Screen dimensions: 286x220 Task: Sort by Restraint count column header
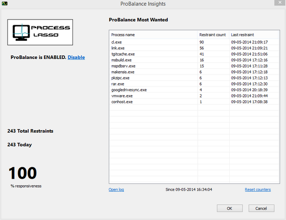tap(213, 35)
